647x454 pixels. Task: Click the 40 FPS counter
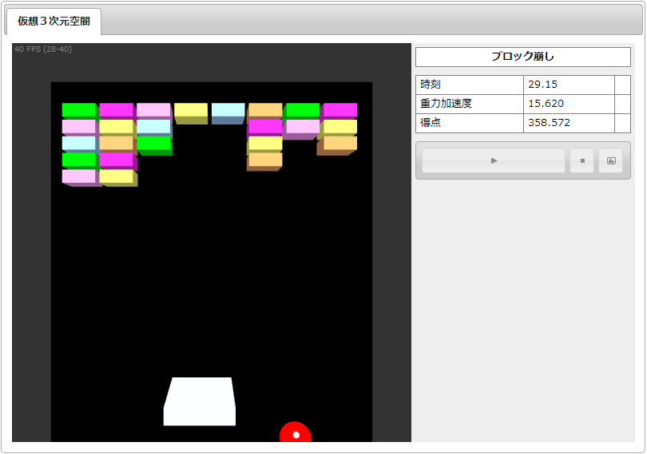pyautogui.click(x=43, y=49)
